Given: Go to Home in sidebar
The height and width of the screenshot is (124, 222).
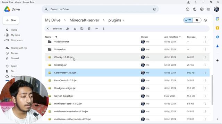Looking at the screenshot, I should (x=14, y=30).
